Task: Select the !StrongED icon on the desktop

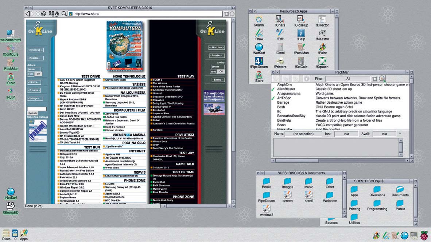Action: pyautogui.click(x=11, y=208)
